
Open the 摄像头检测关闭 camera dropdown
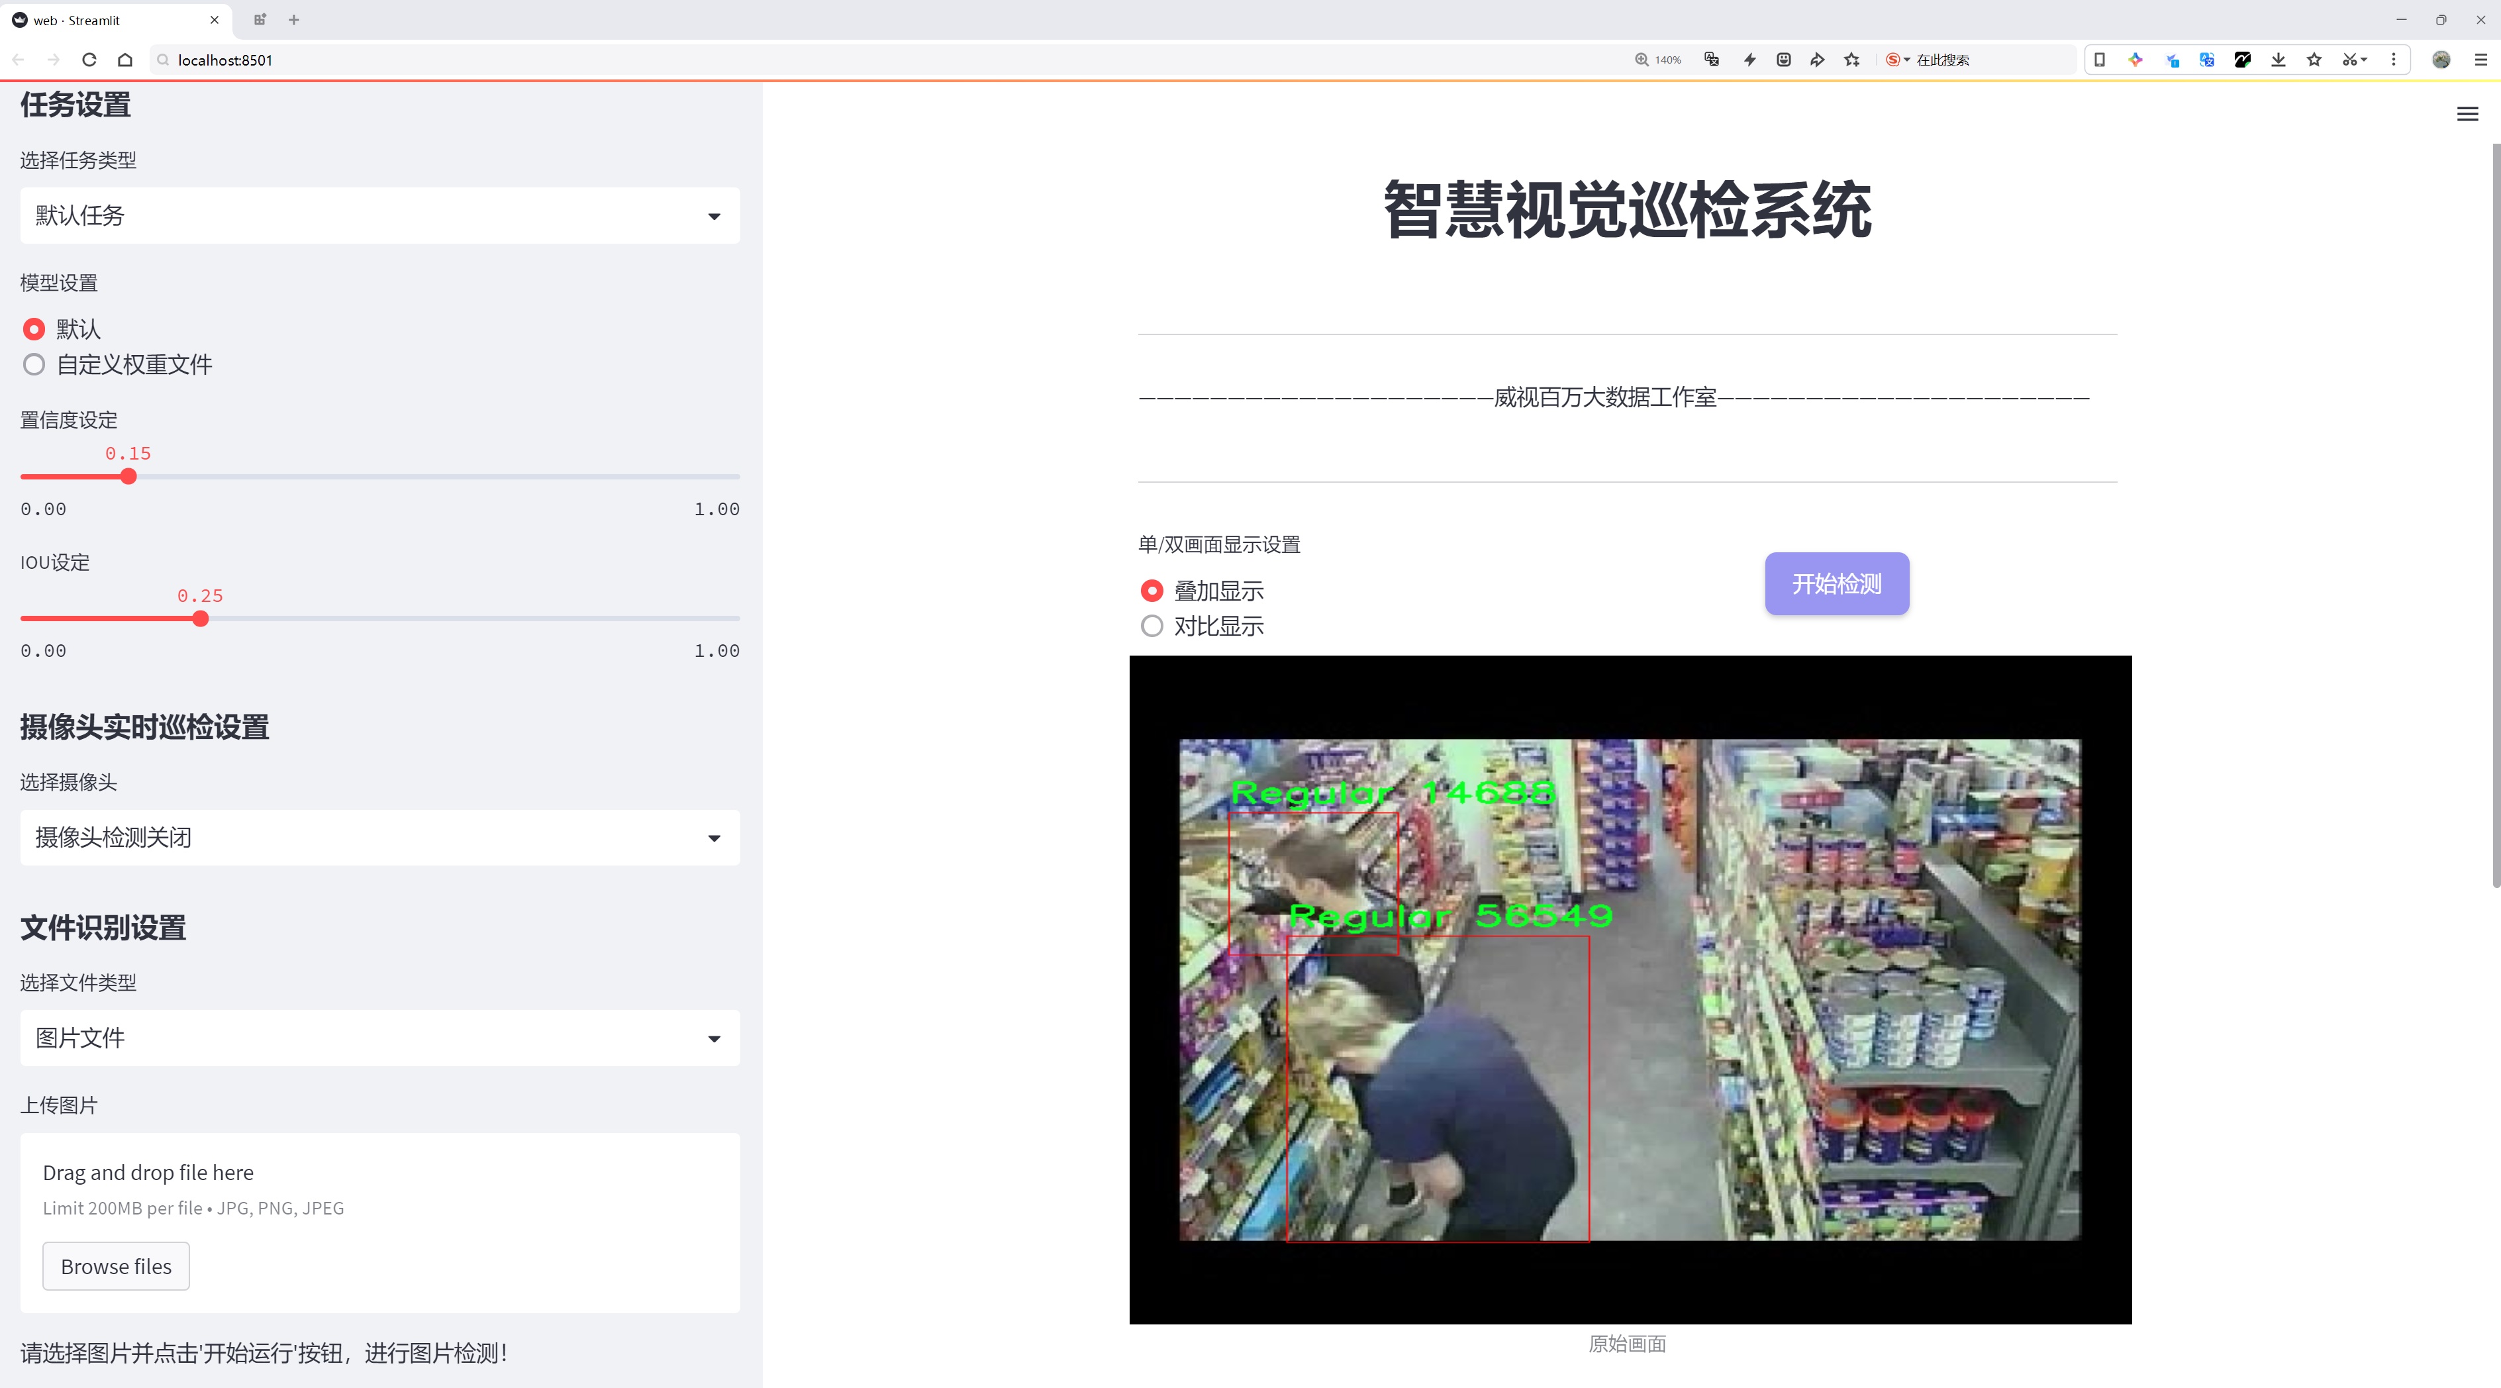point(379,838)
